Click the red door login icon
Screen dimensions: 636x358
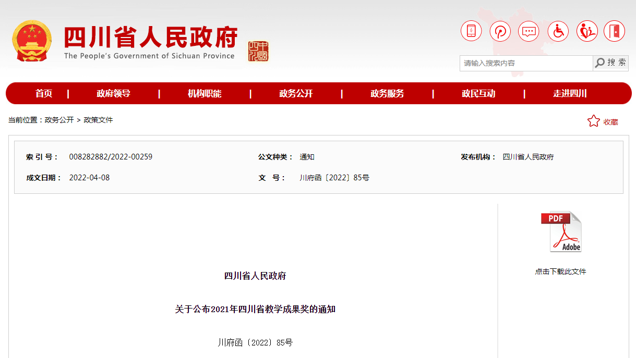click(x=614, y=31)
